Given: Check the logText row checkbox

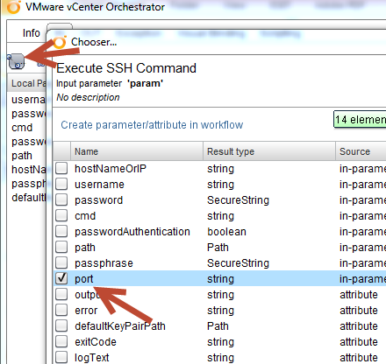Looking at the screenshot, I should 61,358.
